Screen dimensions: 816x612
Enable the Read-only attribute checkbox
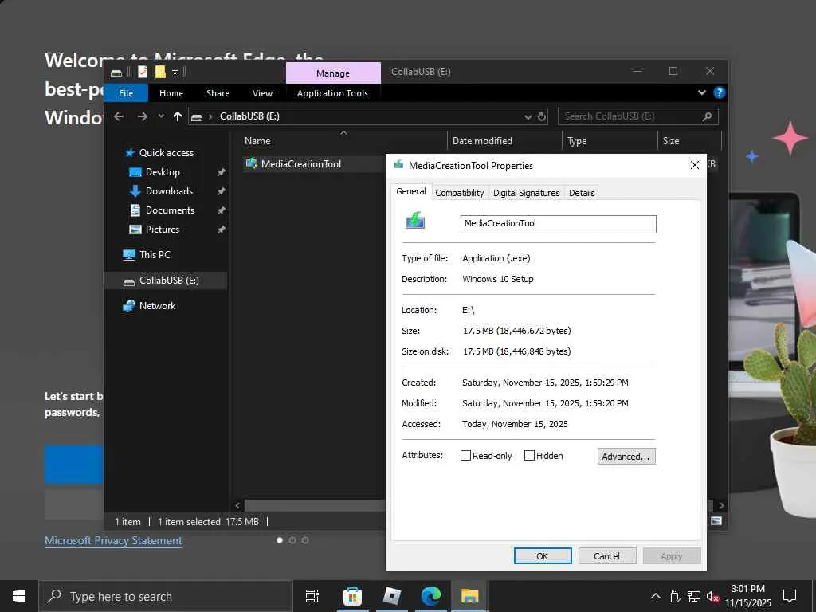tap(465, 456)
